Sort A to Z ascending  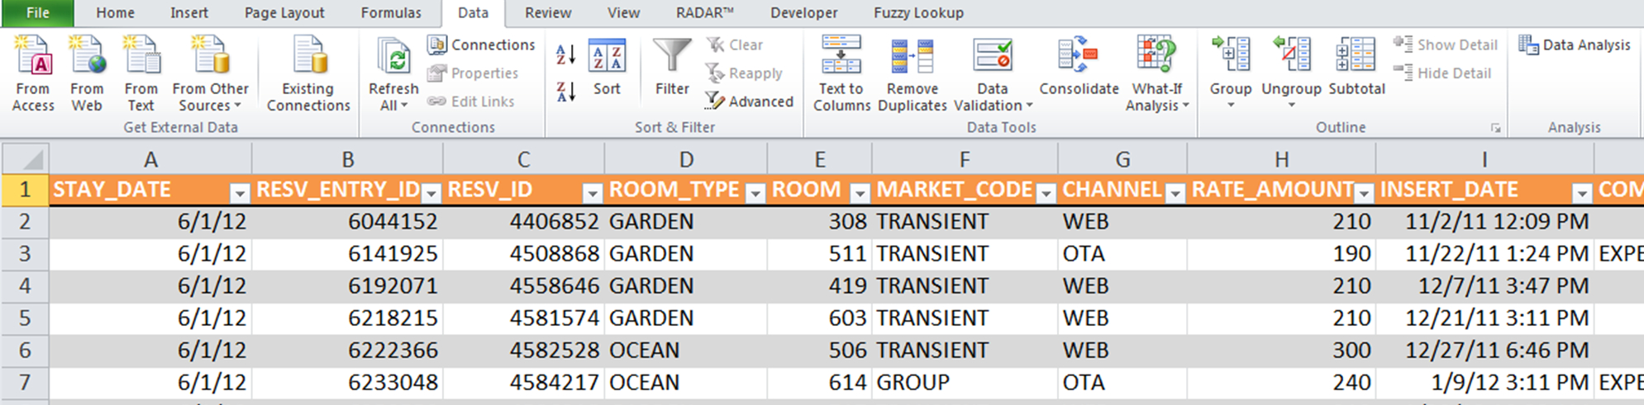[x=566, y=54]
